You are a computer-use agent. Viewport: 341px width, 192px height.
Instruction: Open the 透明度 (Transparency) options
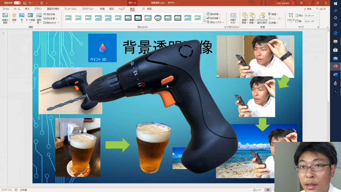tap(39, 19)
